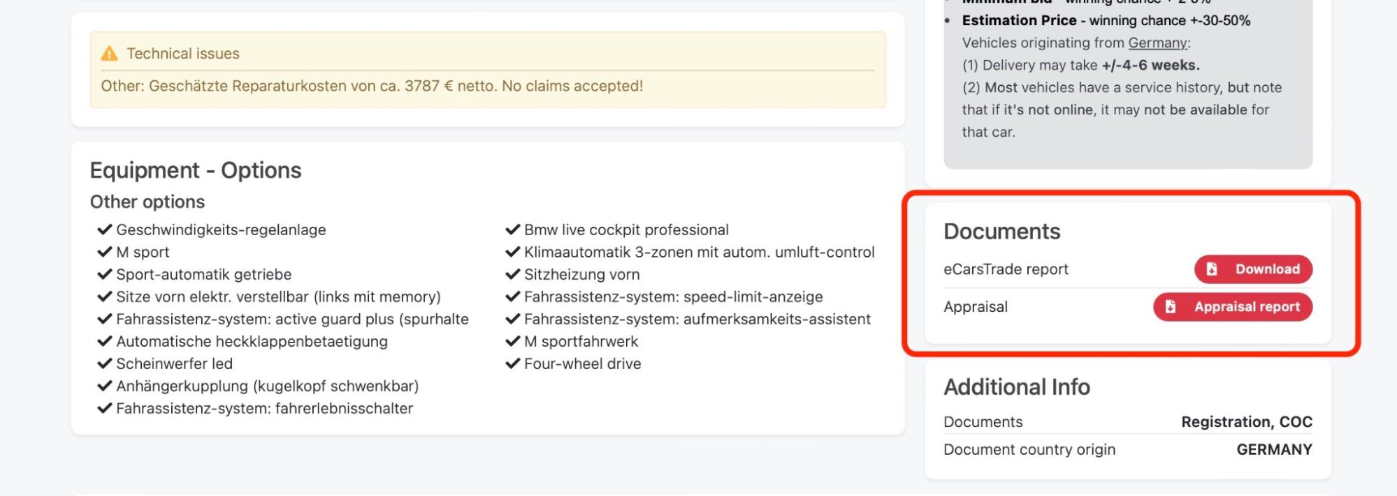Click the file icon in Download button
Viewport: 1397px width, 496px height.
point(1212,269)
